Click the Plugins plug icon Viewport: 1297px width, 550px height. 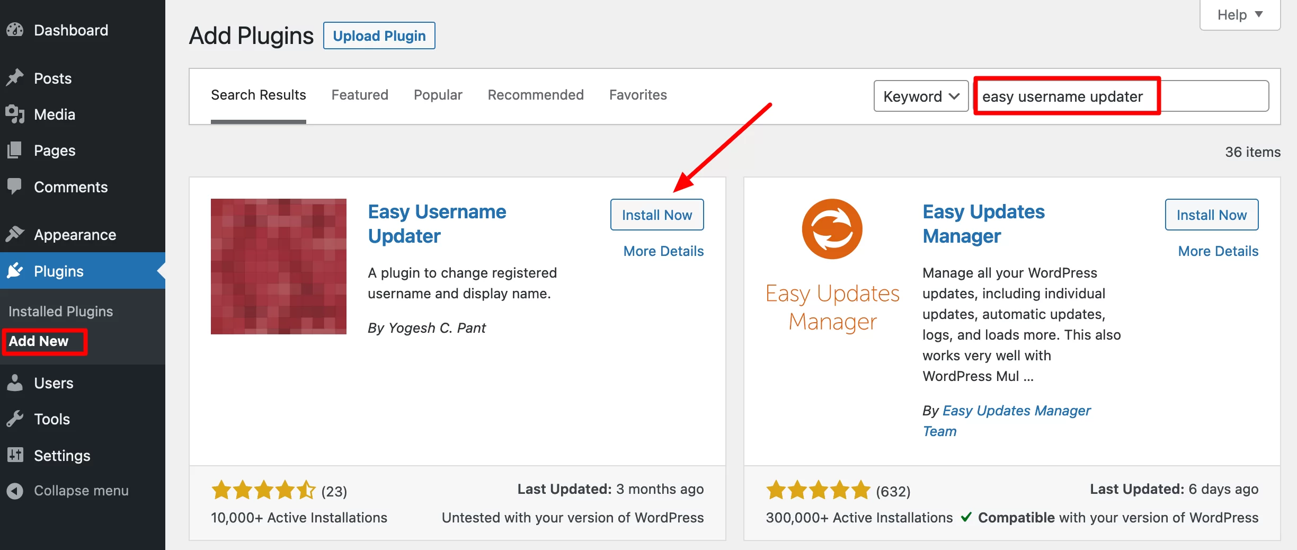(x=15, y=271)
